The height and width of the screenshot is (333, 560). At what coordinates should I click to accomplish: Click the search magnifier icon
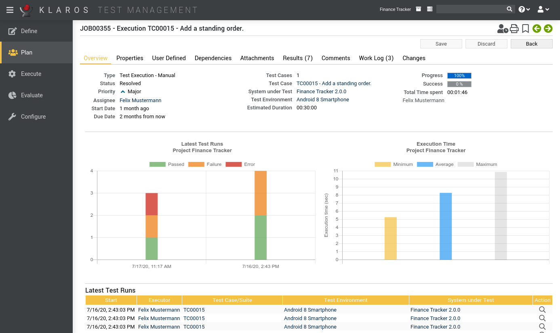pyautogui.click(x=509, y=9)
